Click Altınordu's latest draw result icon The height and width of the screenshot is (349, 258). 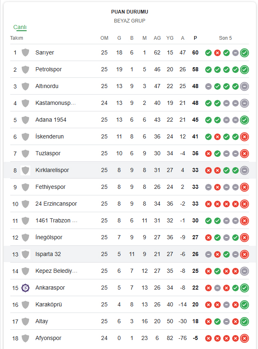click(244, 86)
